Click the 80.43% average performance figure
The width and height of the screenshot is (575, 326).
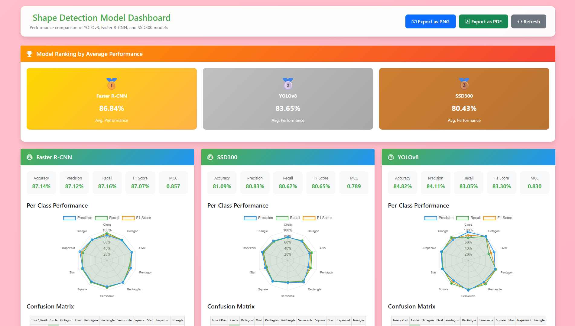pyautogui.click(x=464, y=108)
